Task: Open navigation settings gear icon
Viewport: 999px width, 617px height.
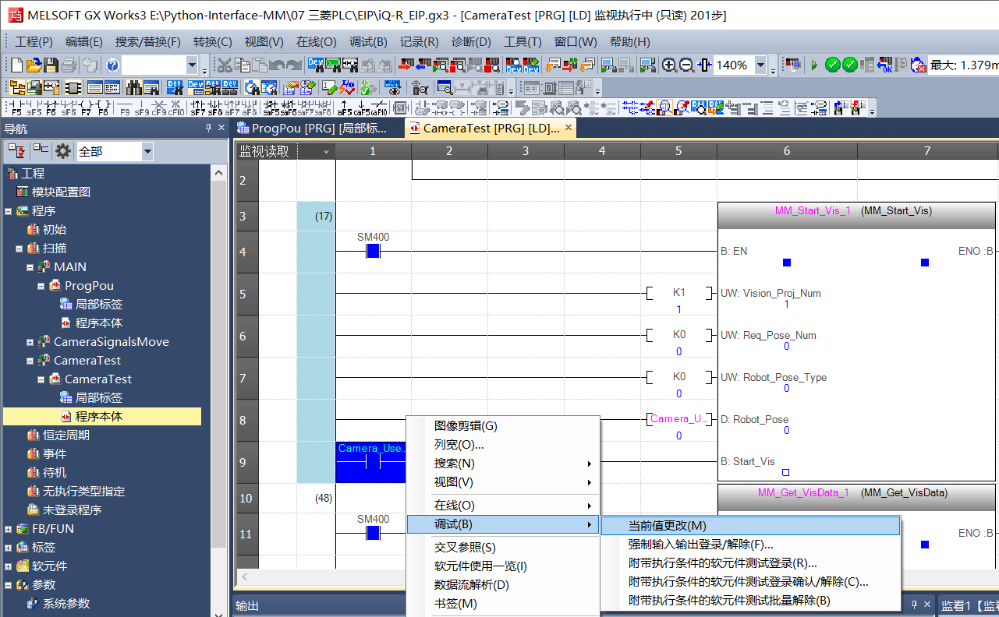Action: pos(62,151)
